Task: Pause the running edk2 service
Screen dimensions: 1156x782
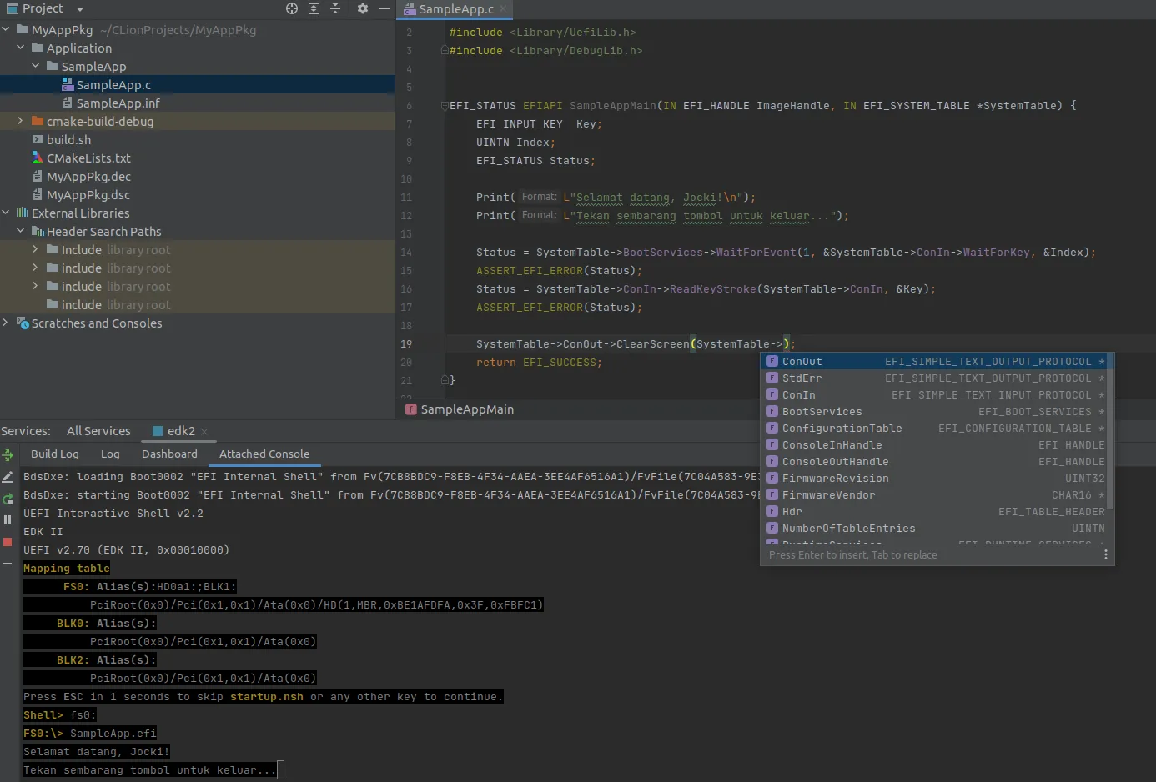Action: 8,520
